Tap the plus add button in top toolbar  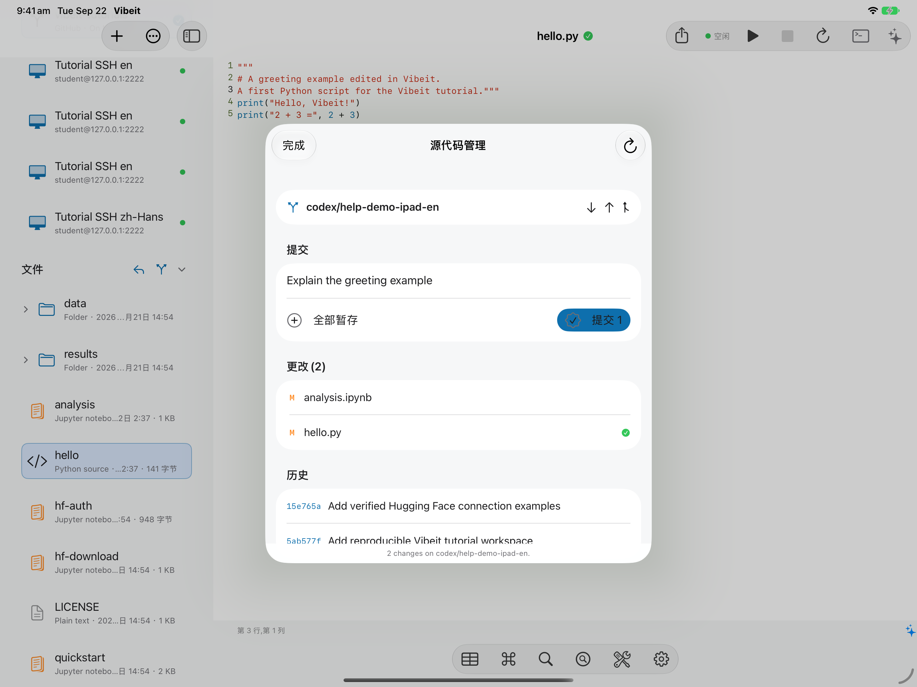[117, 36]
